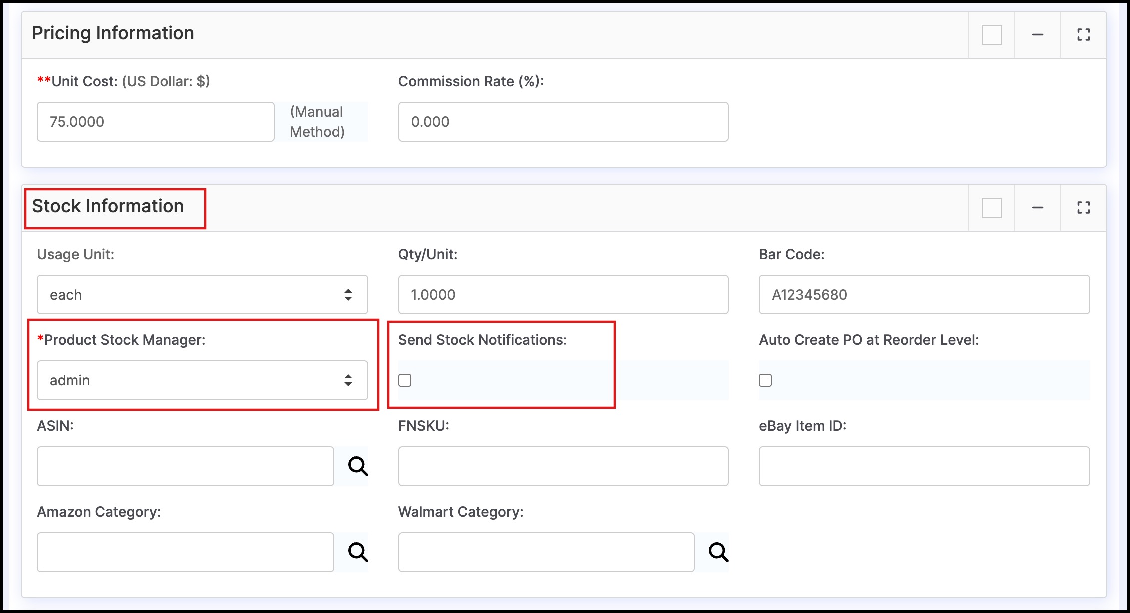1130x613 pixels.
Task: Click into the Unit Cost field
Action: (155, 122)
